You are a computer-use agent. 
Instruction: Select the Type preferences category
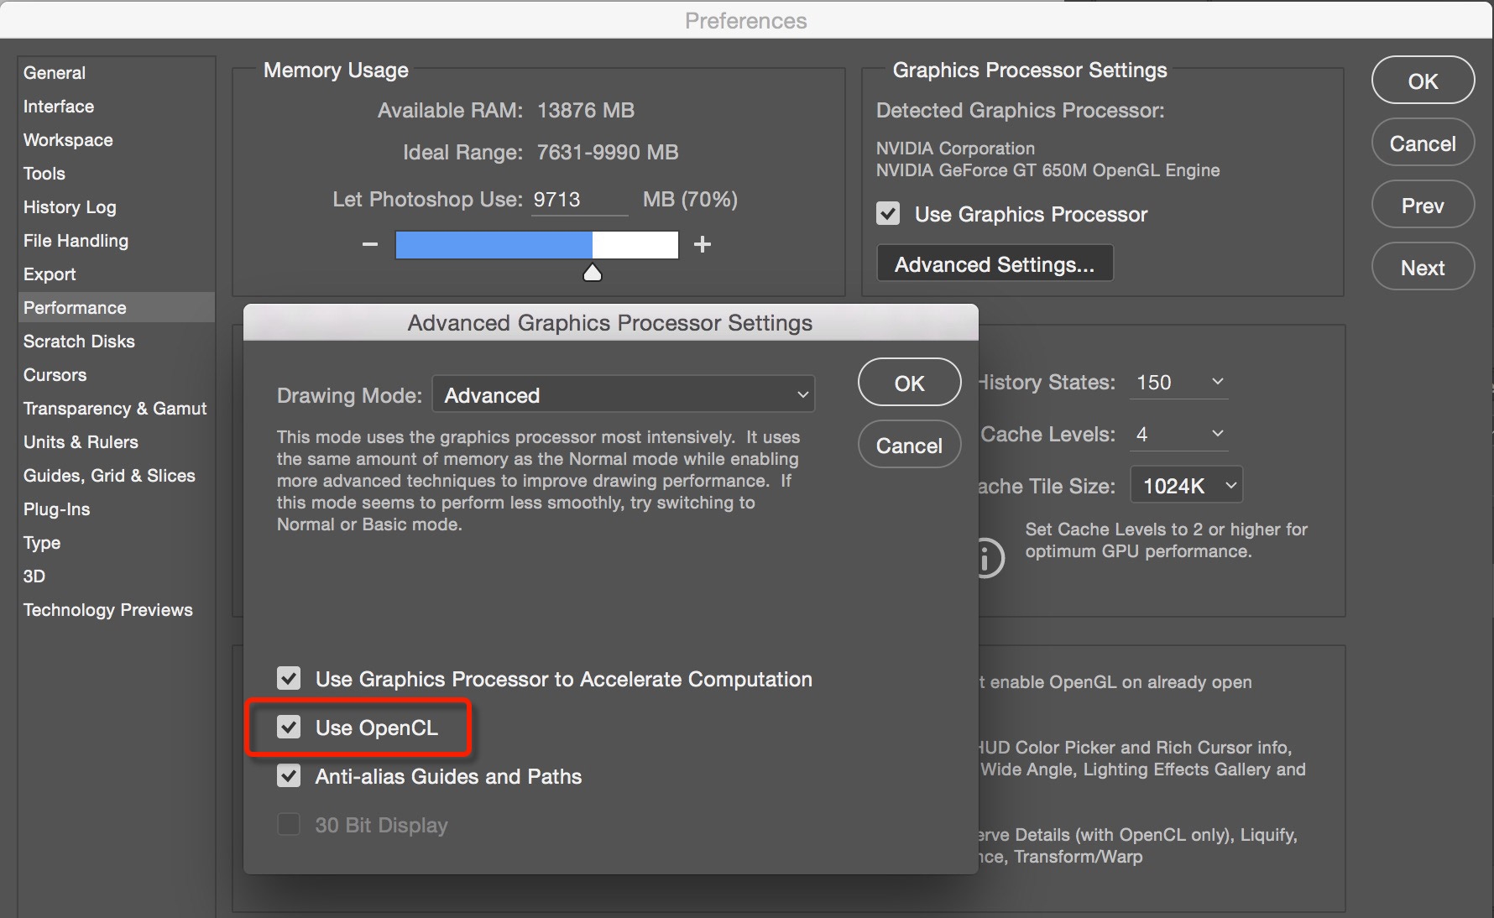coord(41,543)
